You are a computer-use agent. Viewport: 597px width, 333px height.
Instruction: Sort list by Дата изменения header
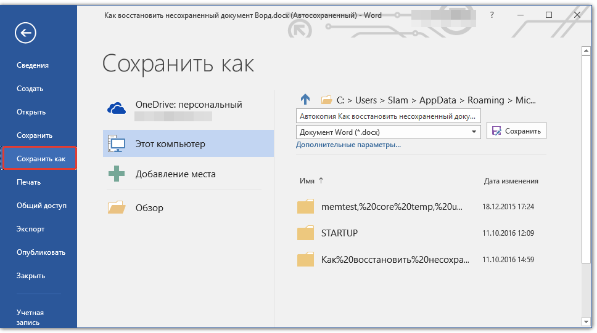tap(511, 181)
